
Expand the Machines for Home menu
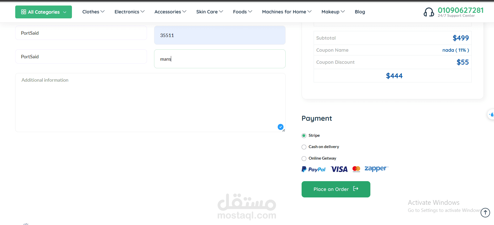click(x=287, y=12)
